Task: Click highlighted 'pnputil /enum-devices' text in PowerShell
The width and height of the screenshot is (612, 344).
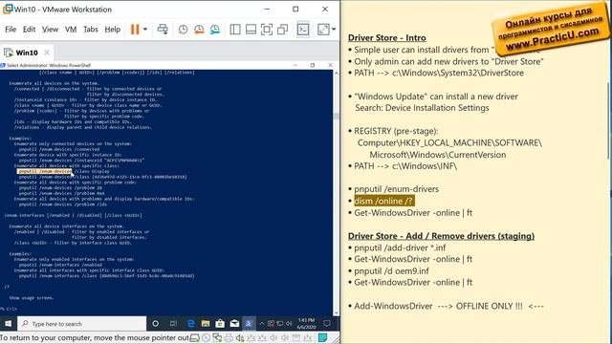Action: click(x=45, y=171)
